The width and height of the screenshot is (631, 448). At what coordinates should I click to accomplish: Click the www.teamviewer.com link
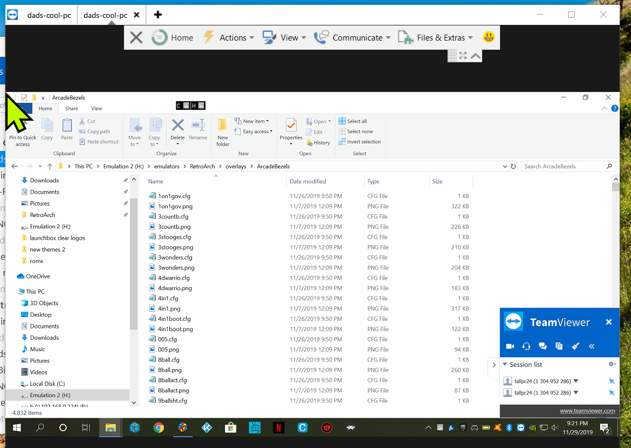587,411
